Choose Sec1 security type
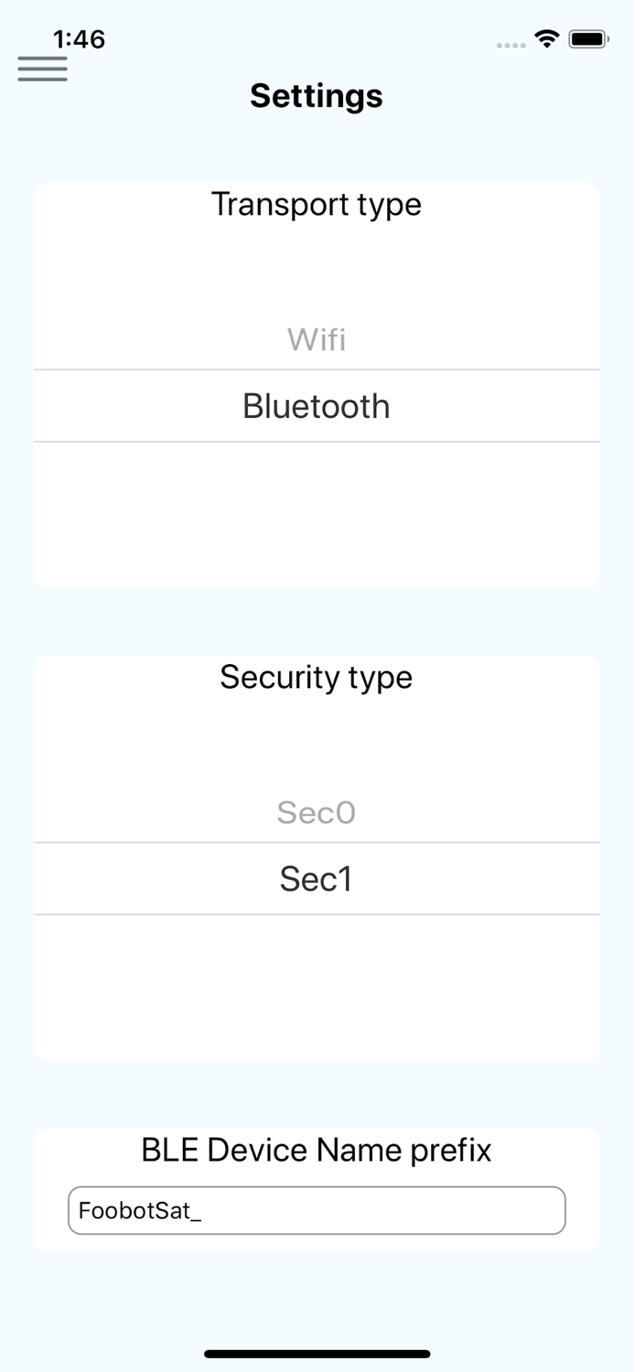The width and height of the screenshot is (634, 1372). coord(317,878)
